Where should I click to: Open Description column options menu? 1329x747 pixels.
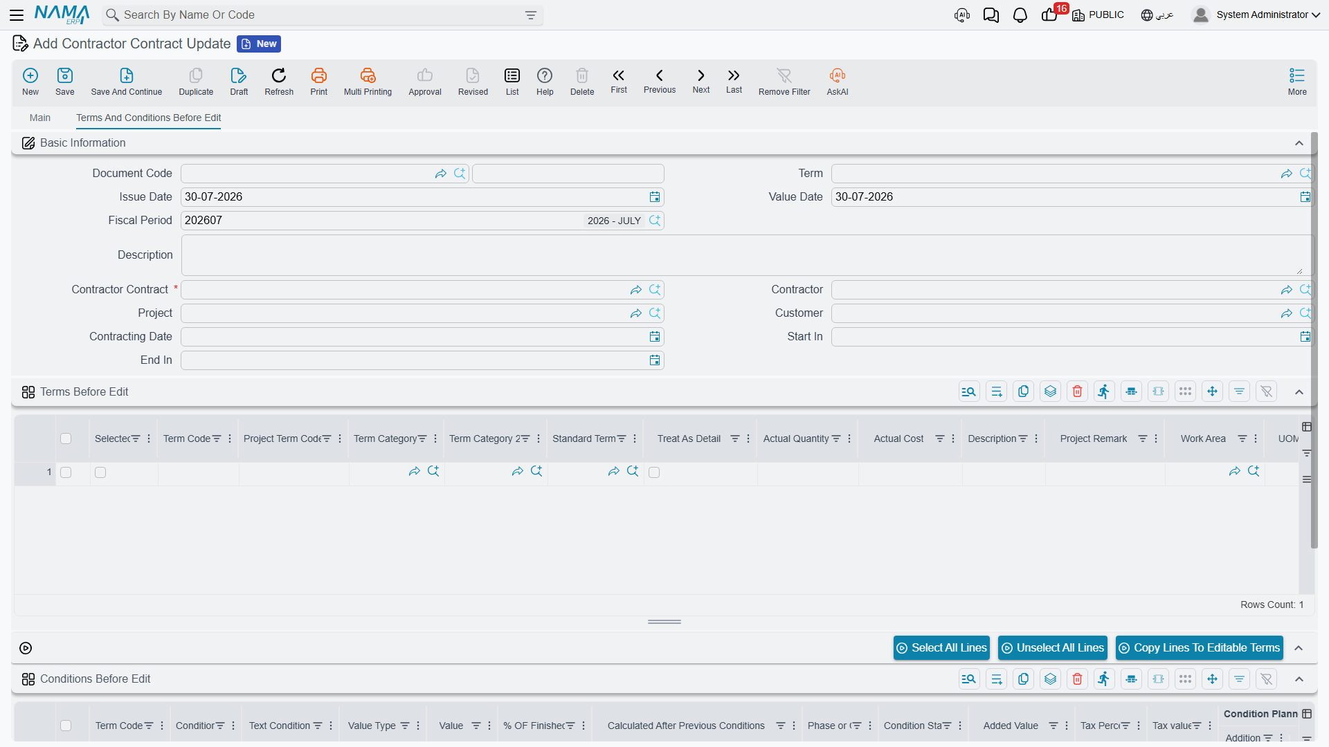[1036, 439]
